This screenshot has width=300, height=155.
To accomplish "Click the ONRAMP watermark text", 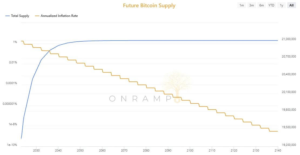I will pos(140,99).
